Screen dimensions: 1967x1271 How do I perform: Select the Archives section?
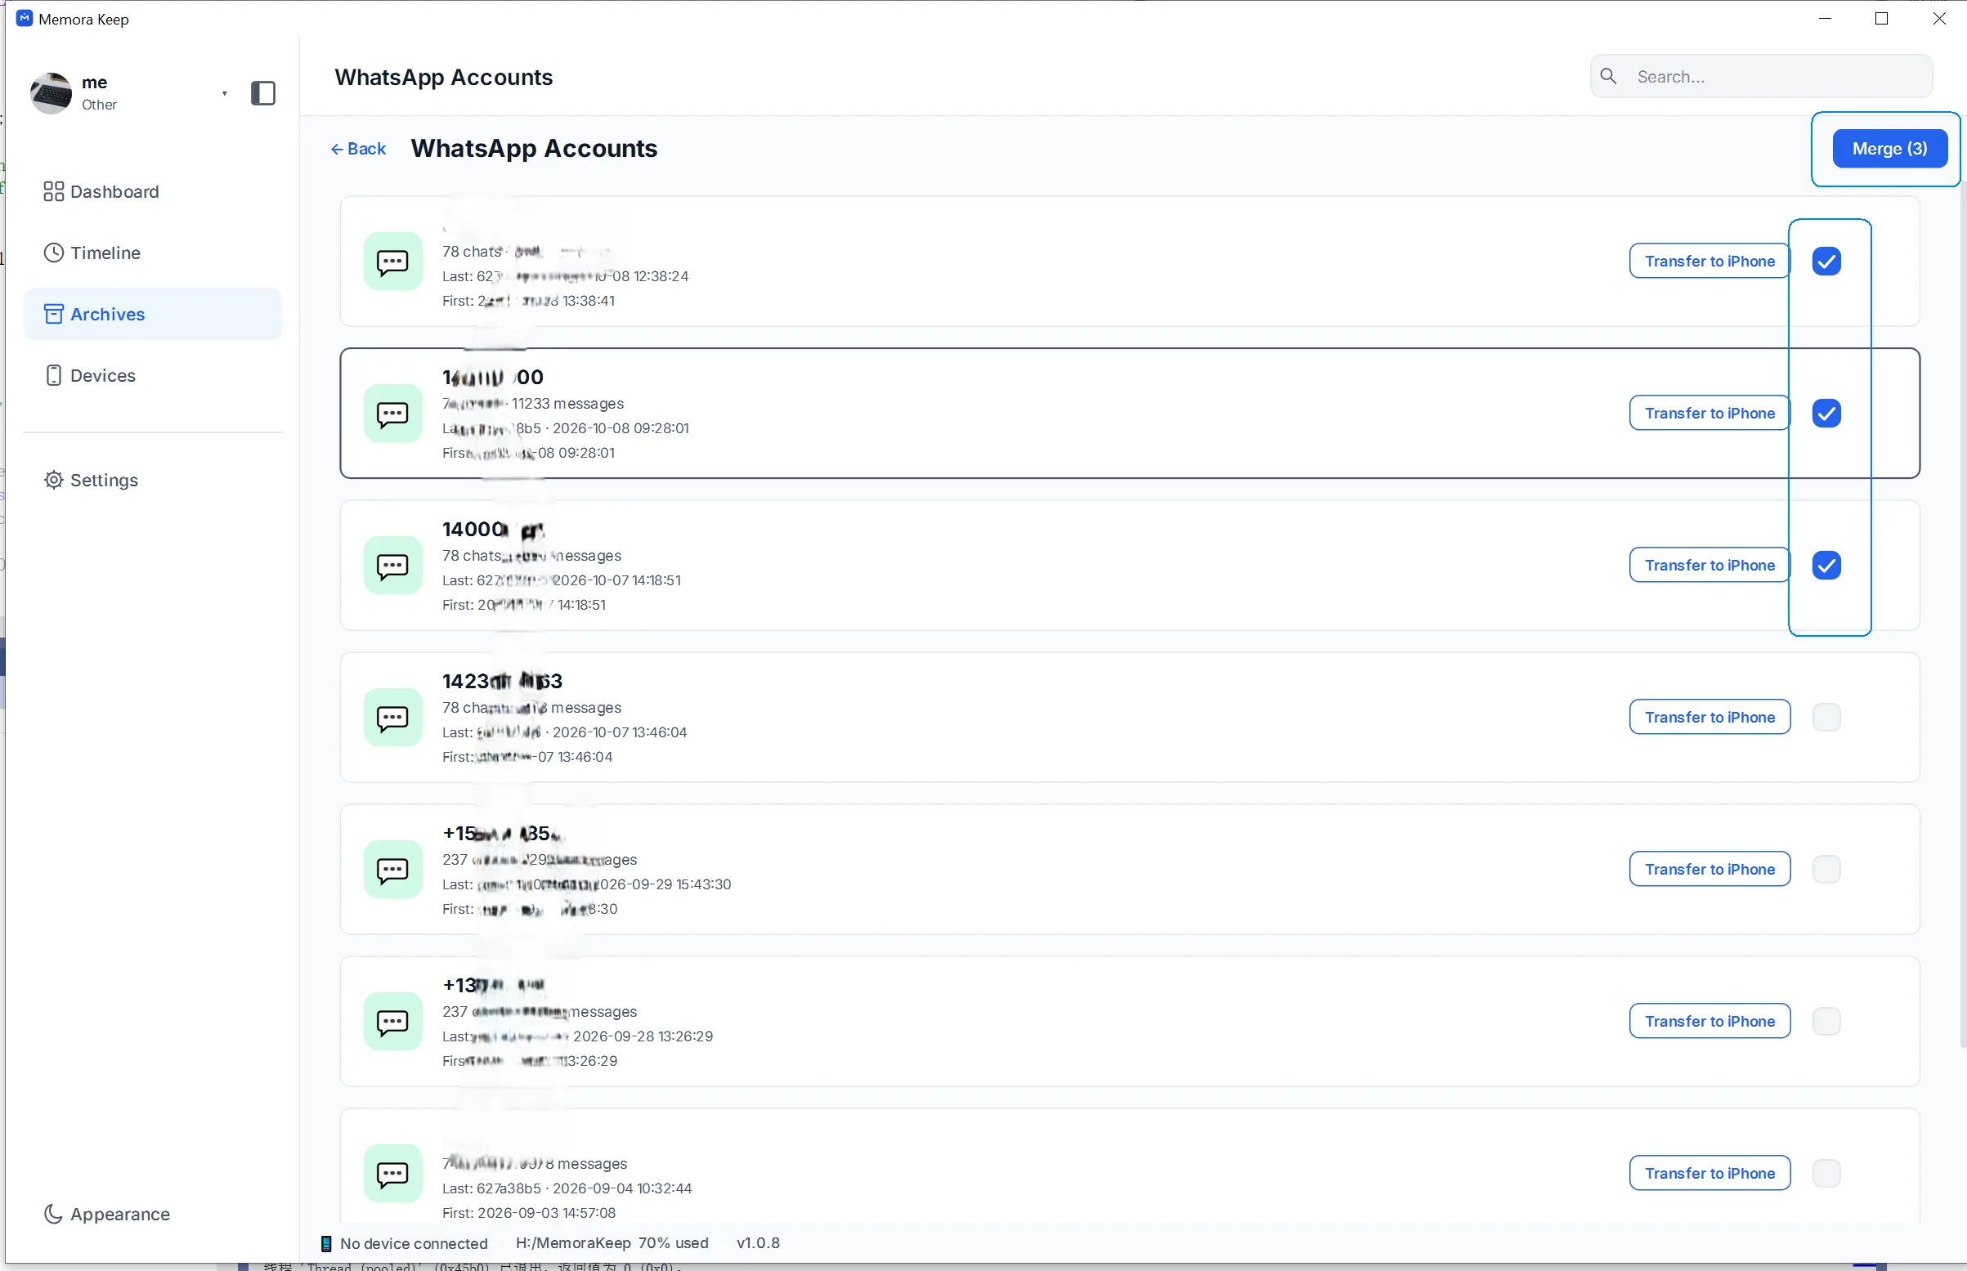click(x=153, y=314)
